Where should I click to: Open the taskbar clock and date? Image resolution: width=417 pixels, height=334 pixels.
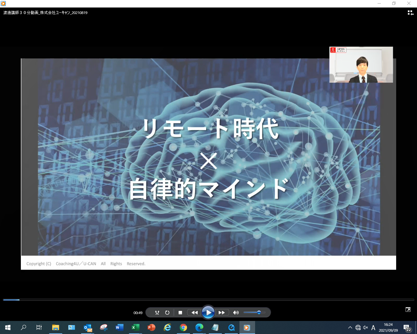coord(388,327)
